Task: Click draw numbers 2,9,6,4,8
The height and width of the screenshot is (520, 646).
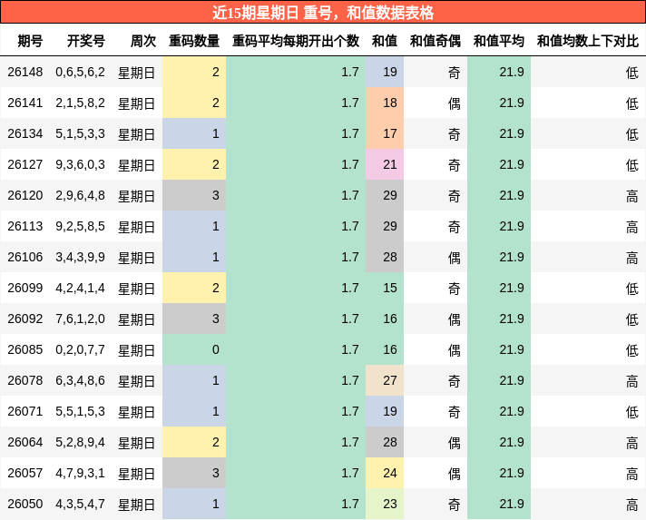Action: pyautogui.click(x=81, y=195)
